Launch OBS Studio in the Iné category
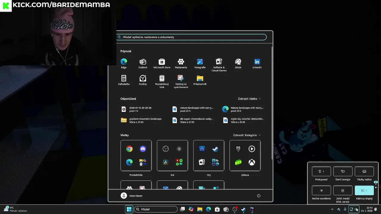This screenshot has width=381, height=214. coord(165,149)
